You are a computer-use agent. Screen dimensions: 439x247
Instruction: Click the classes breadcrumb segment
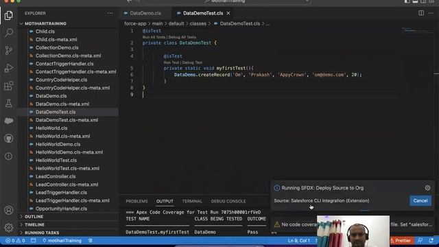click(198, 23)
